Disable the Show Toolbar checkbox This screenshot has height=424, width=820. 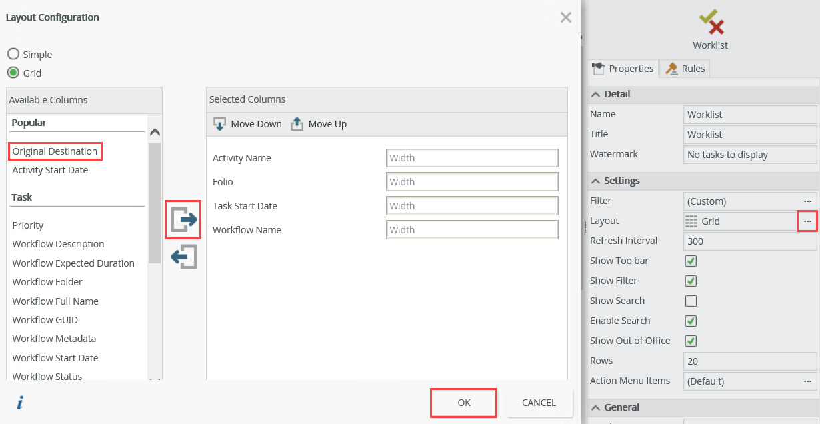[691, 261]
